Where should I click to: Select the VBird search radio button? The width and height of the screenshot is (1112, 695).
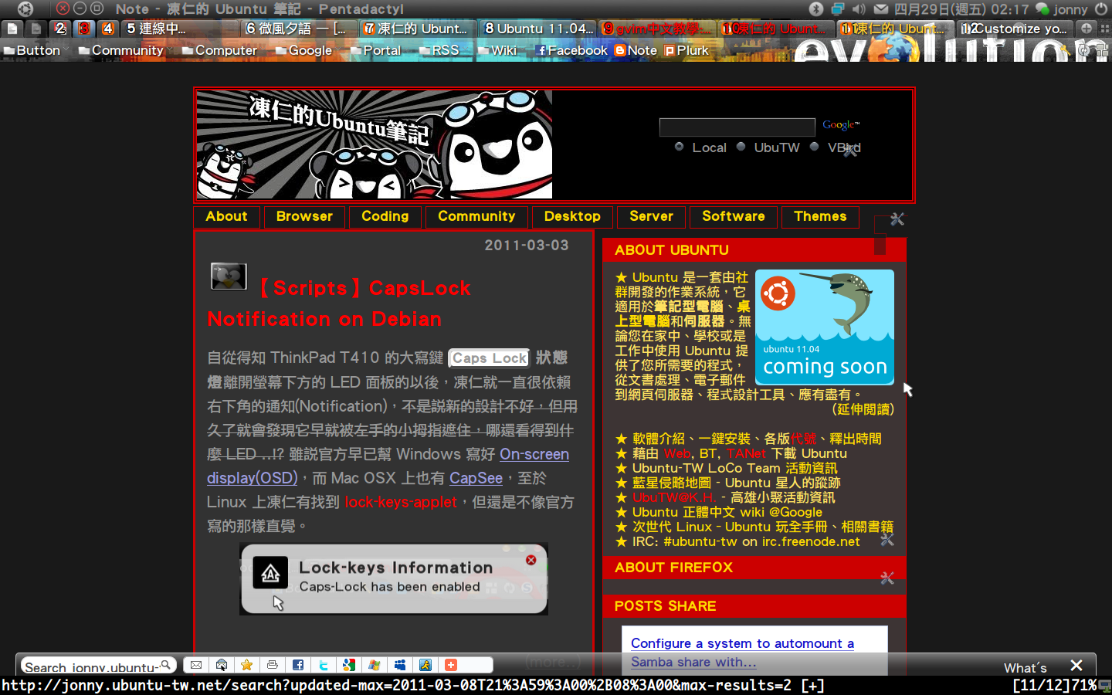point(814,147)
